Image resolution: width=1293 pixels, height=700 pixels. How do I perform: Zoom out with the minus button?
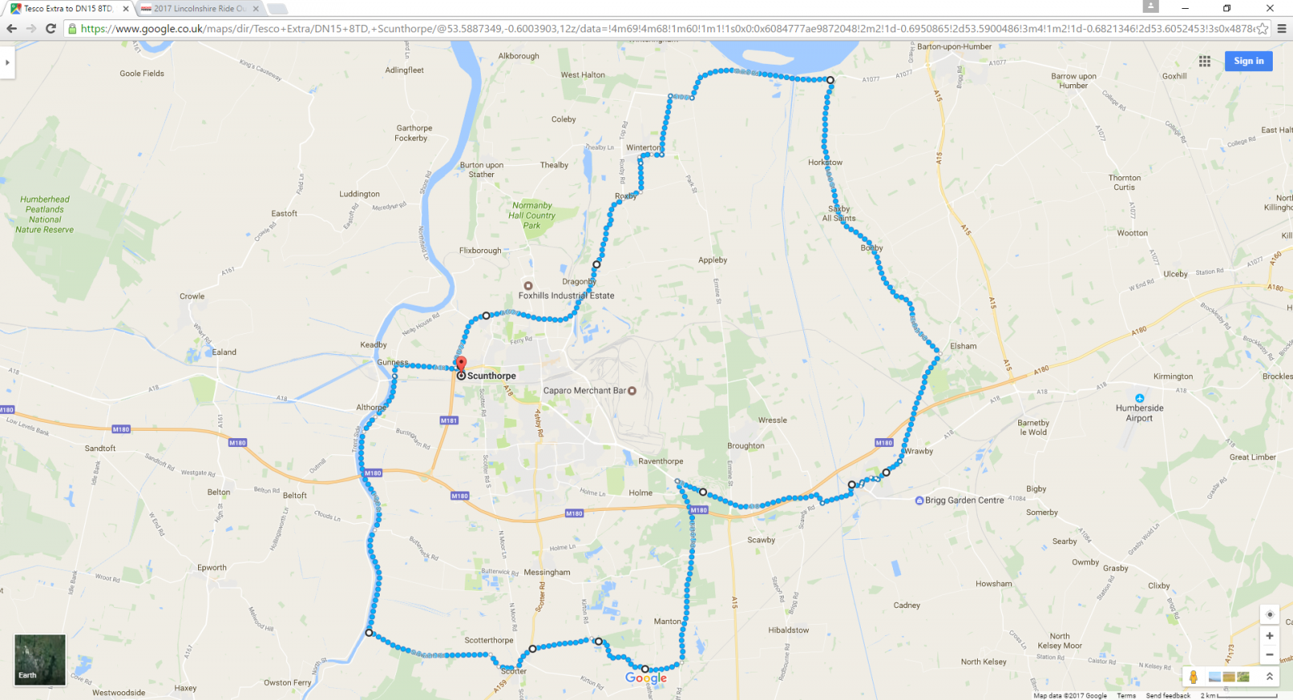click(x=1270, y=655)
